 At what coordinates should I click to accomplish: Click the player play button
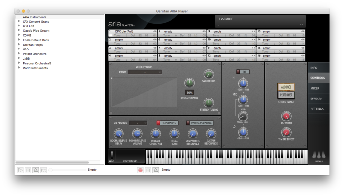click(20, 170)
